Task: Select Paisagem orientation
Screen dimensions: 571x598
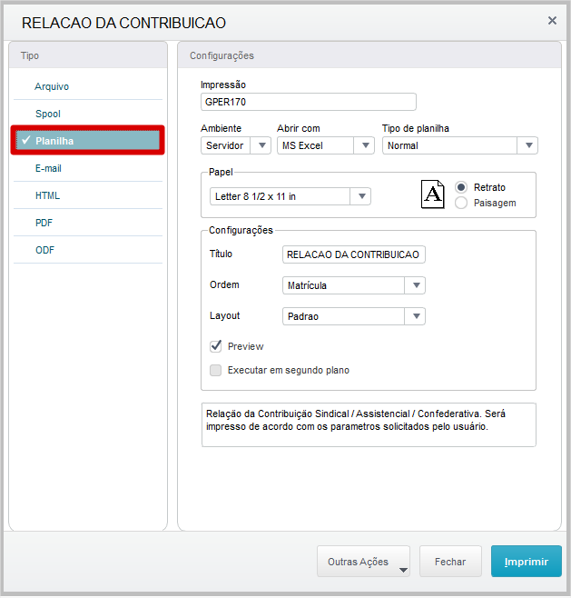Action: 461,203
